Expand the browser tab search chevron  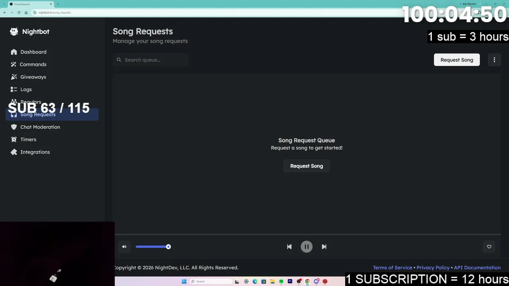(4, 4)
